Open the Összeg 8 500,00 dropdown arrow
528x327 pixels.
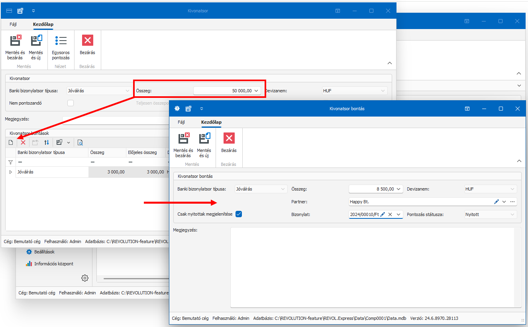(399, 189)
